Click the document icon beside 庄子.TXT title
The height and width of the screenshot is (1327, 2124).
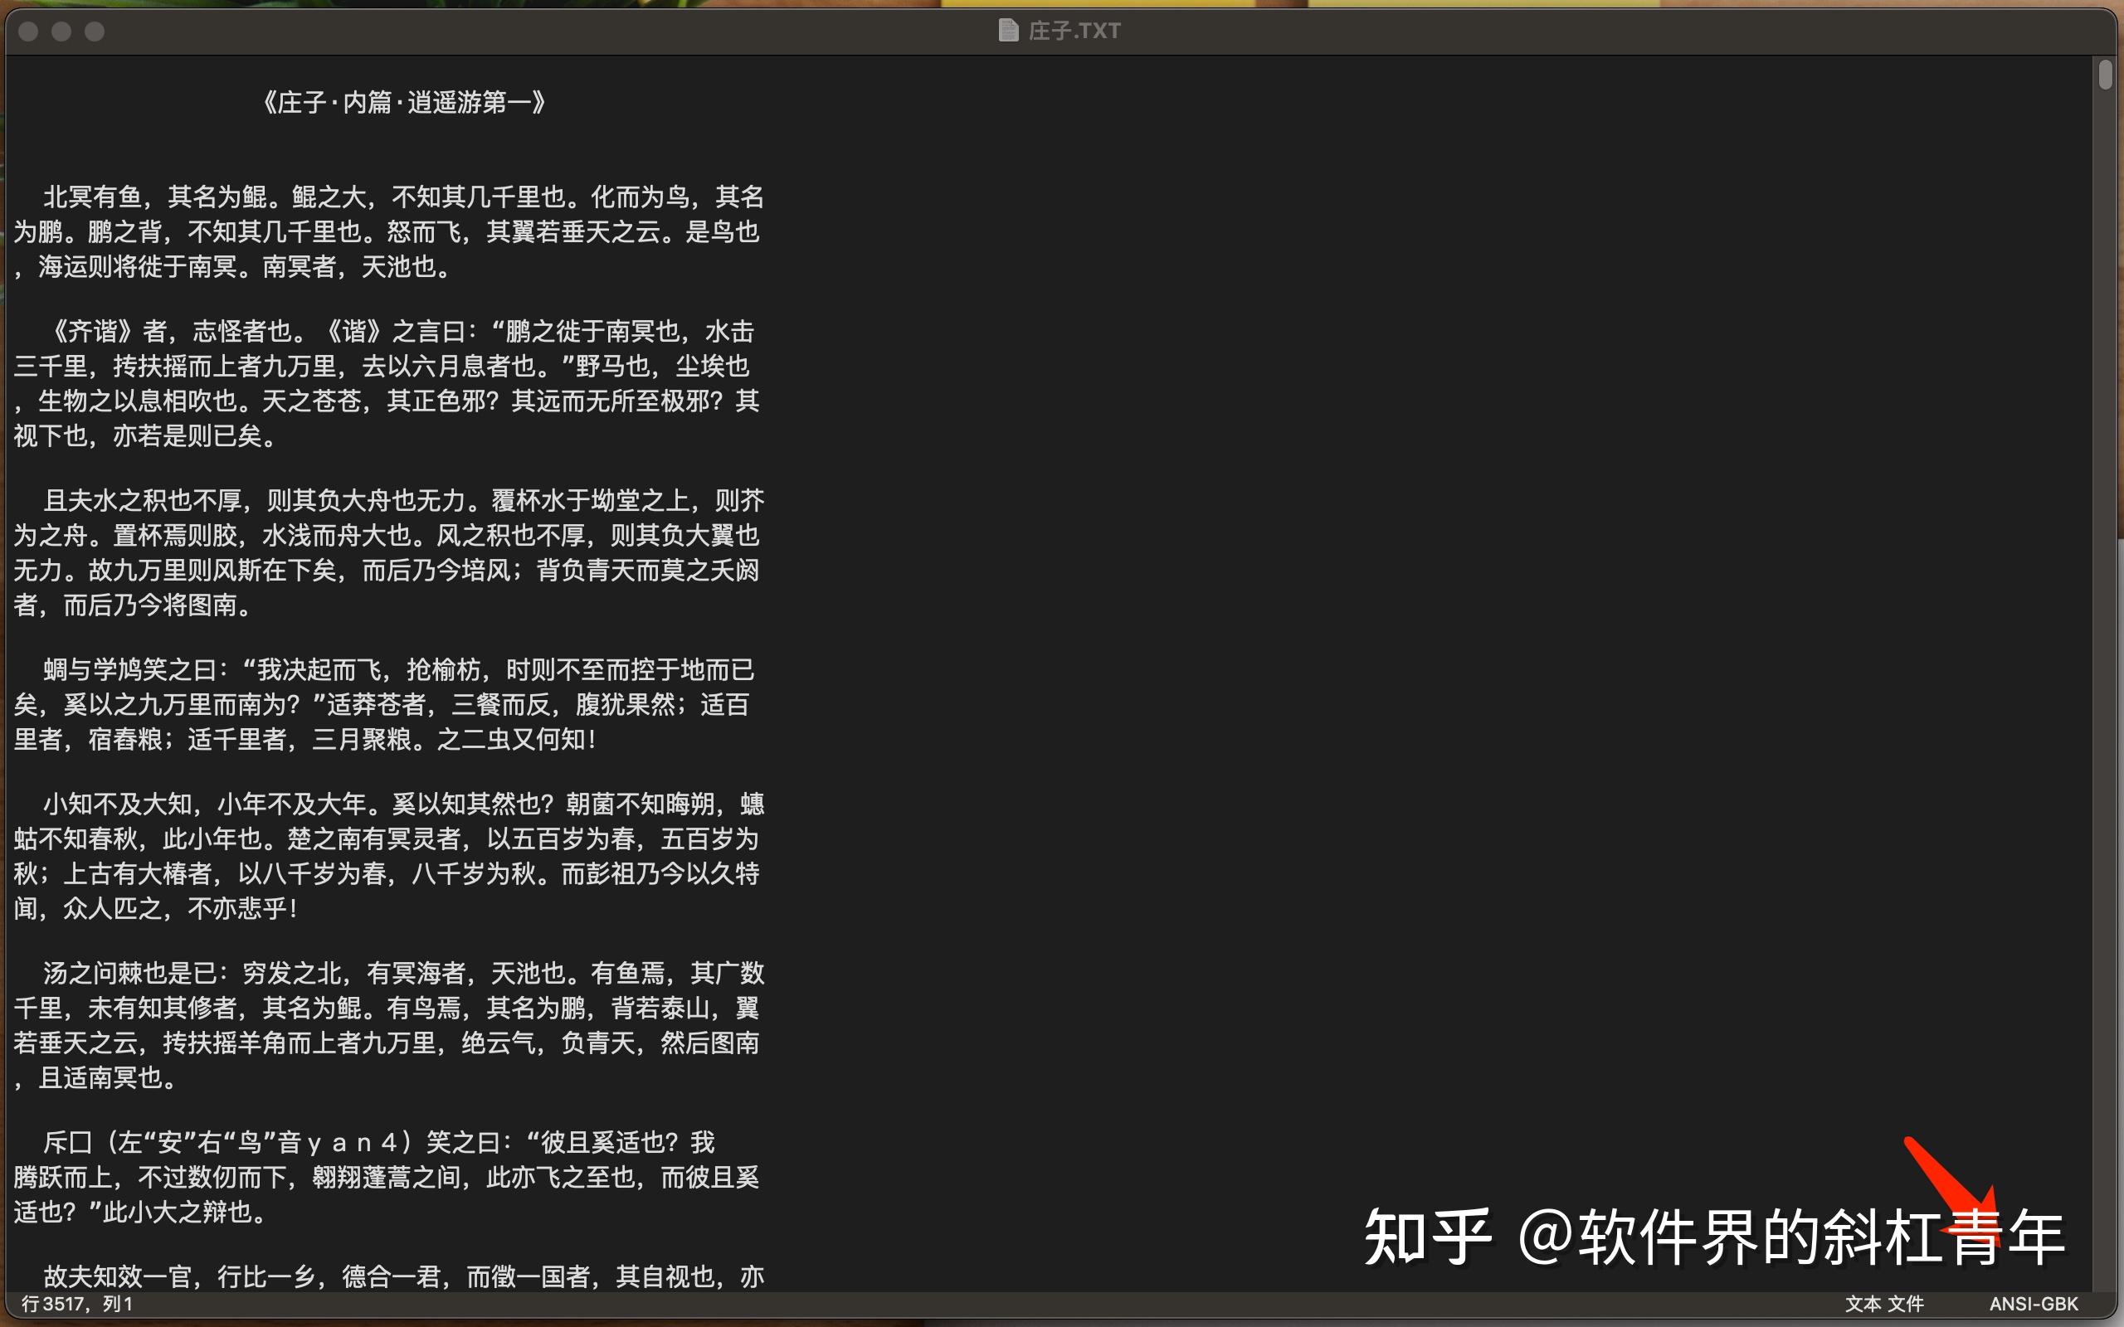[1008, 31]
